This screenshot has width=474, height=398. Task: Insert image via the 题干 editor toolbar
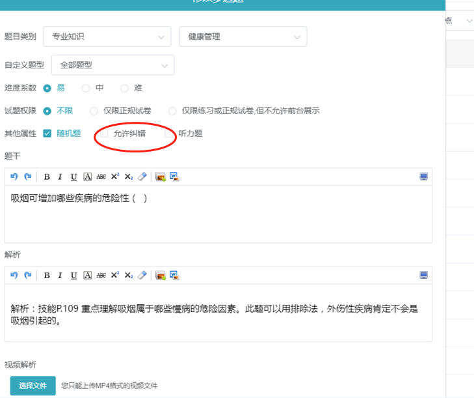161,177
